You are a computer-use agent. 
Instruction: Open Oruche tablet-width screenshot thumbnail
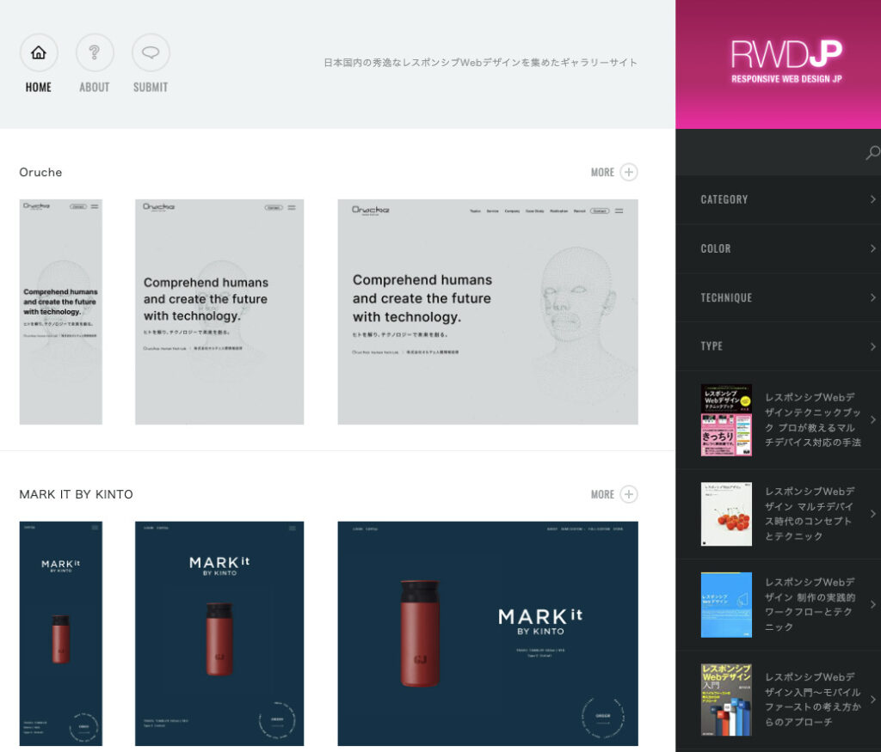[219, 312]
